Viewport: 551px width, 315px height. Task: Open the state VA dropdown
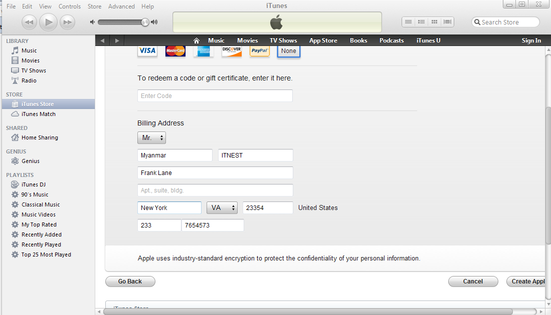coord(222,208)
